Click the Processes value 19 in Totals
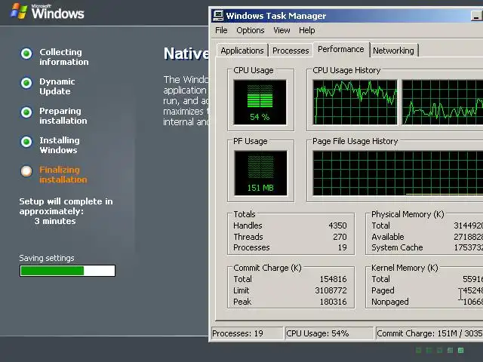The width and height of the screenshot is (483, 362). point(342,247)
